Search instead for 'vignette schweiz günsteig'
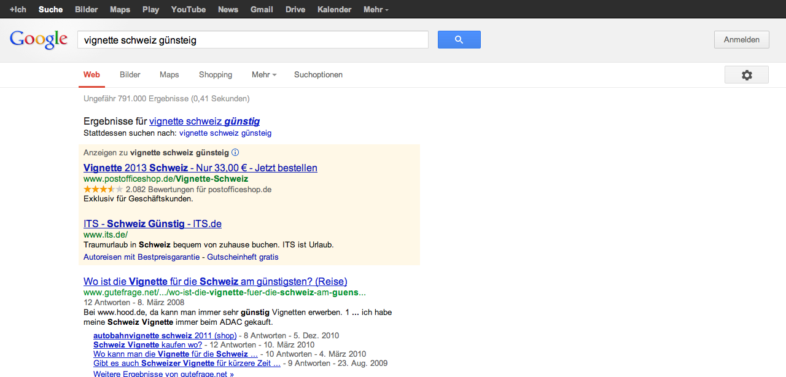Screen dimensions: 786x377 point(225,133)
